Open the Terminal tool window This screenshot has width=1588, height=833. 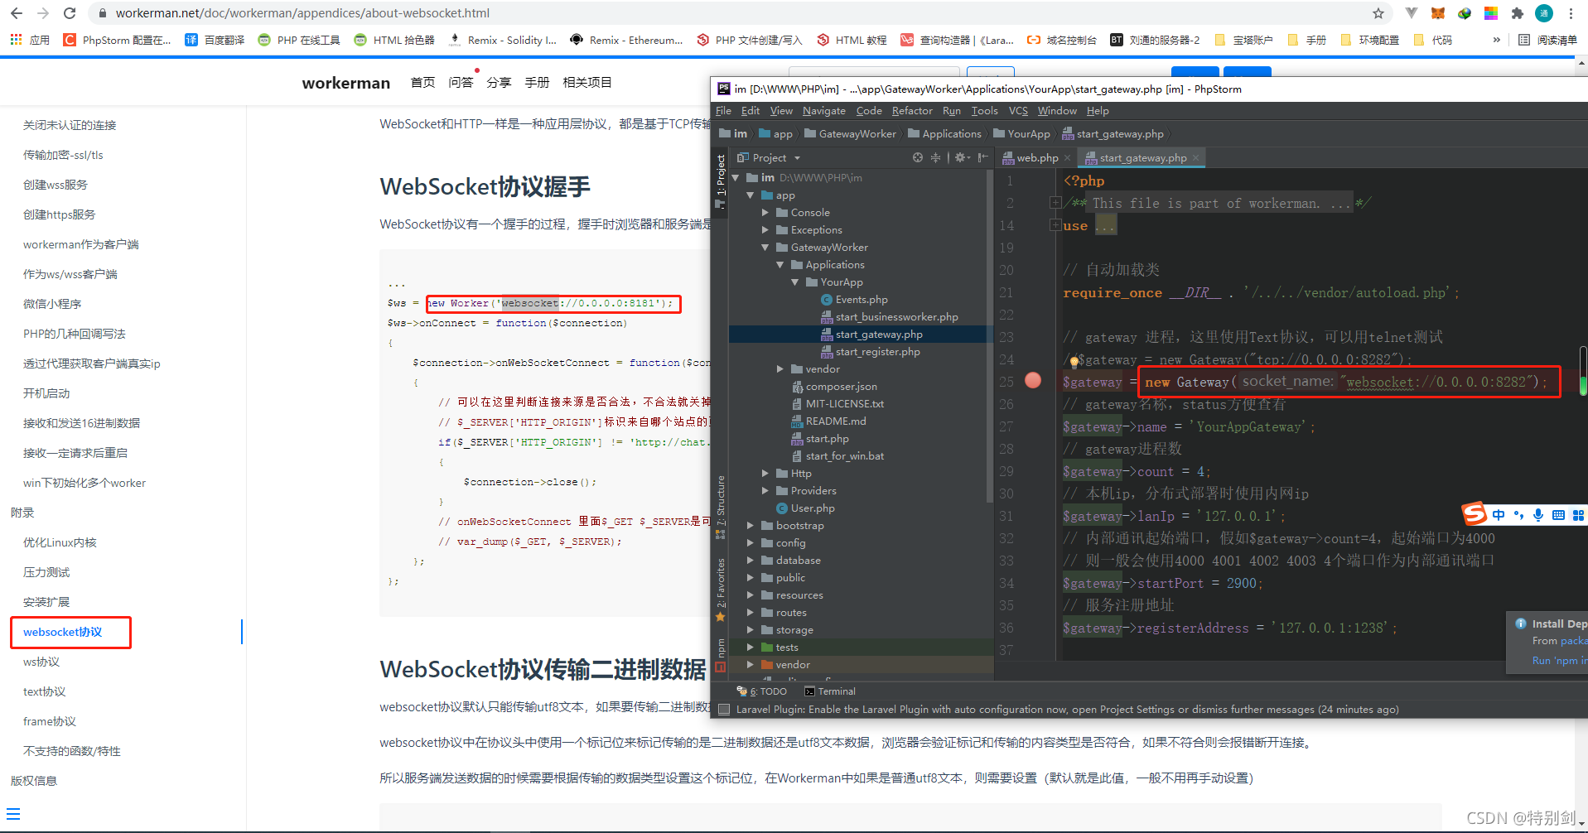pyautogui.click(x=830, y=691)
